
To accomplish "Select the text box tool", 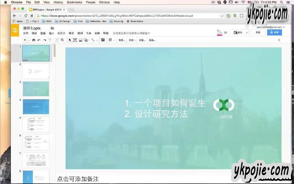I will click(x=75, y=40).
